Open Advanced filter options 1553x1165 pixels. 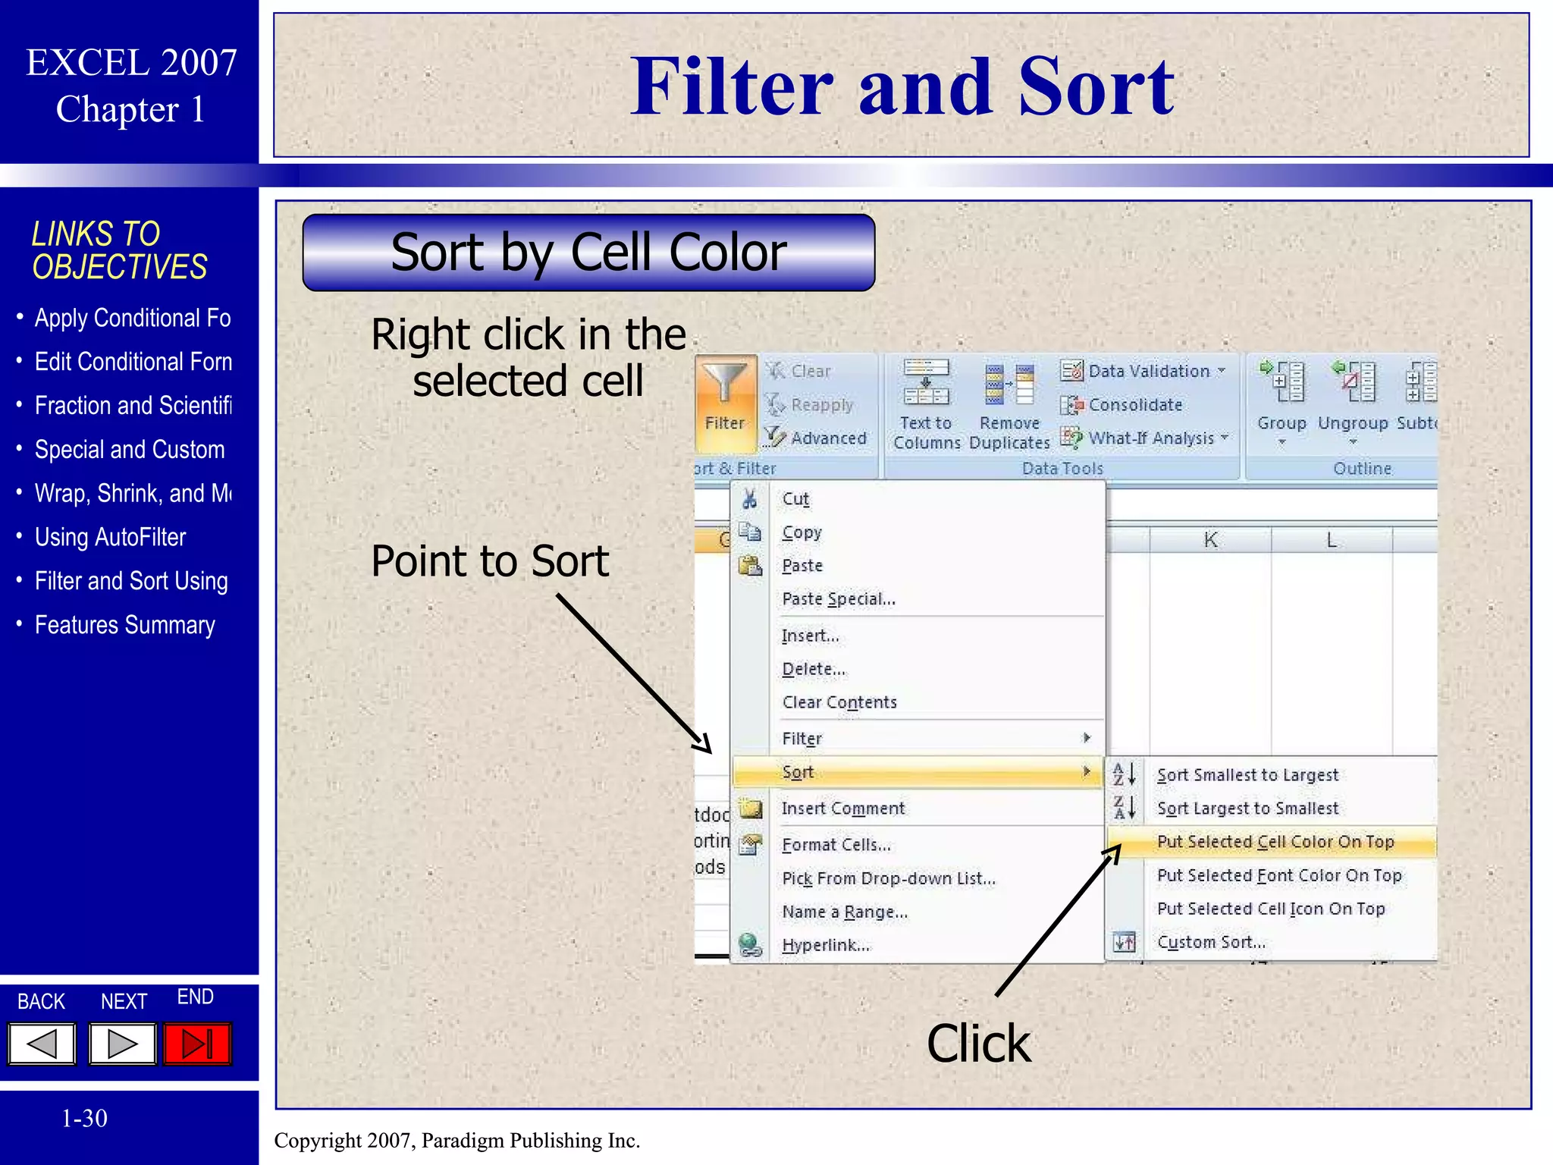816,438
